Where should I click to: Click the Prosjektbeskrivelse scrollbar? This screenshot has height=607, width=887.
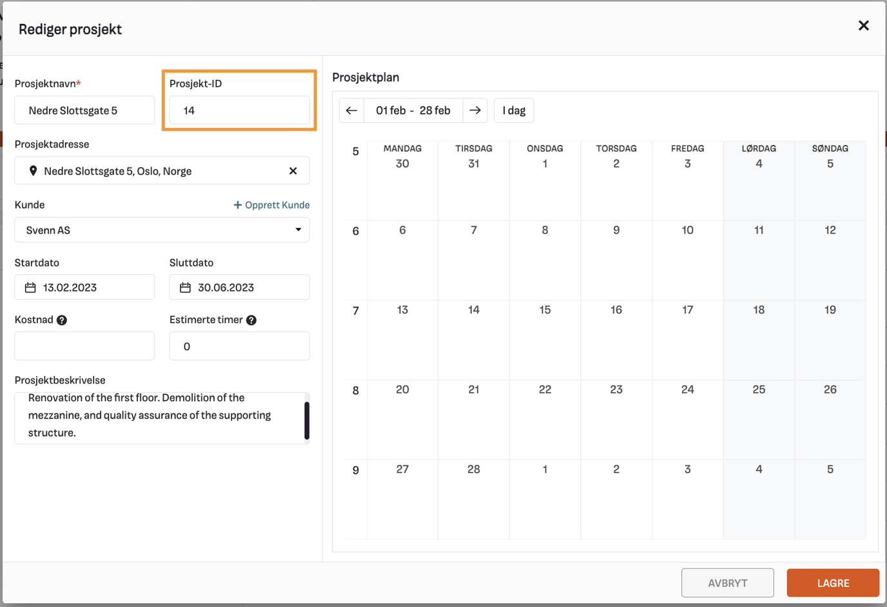coord(307,421)
